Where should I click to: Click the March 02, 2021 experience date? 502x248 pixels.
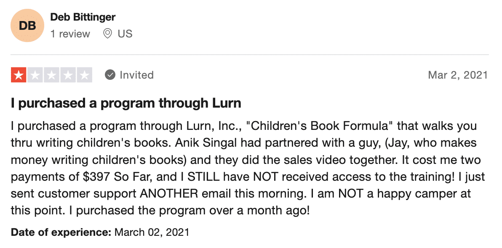152,232
